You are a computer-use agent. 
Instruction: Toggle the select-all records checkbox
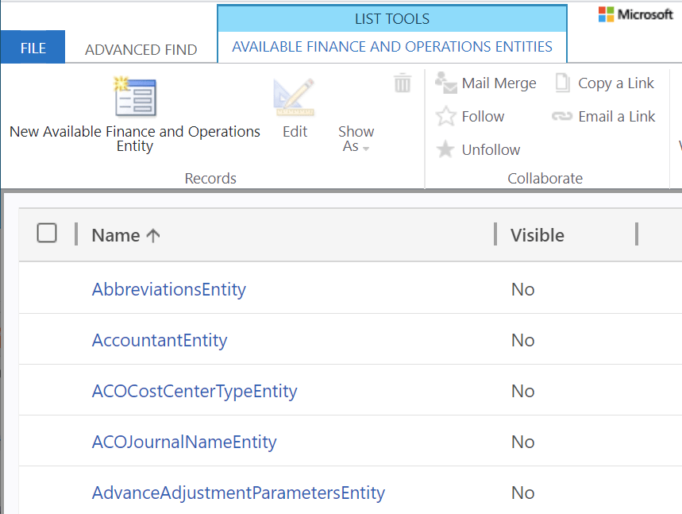47,233
